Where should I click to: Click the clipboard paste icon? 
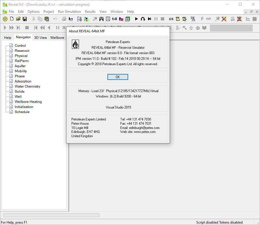47,19
